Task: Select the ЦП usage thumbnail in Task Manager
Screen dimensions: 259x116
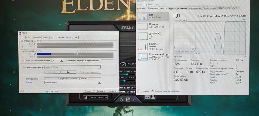Action: click(x=143, y=17)
